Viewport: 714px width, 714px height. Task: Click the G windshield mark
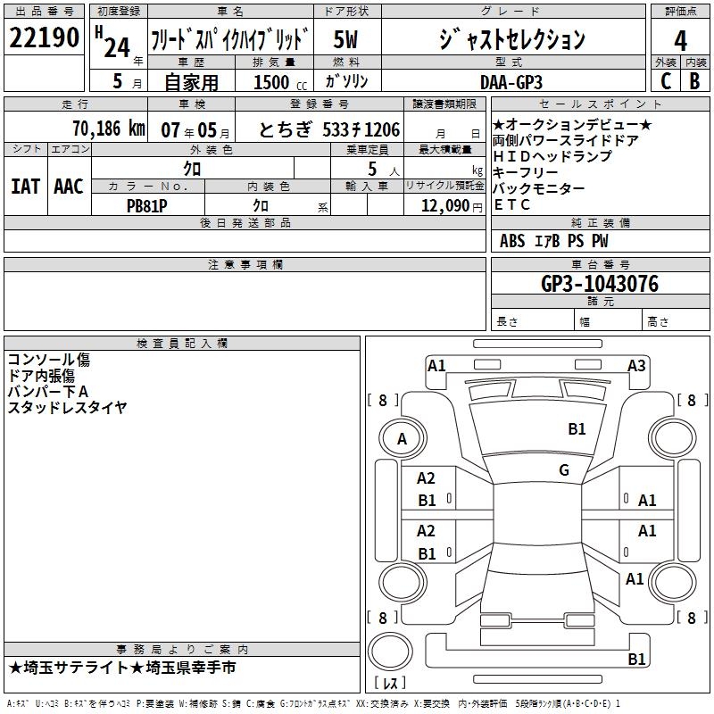[564, 470]
